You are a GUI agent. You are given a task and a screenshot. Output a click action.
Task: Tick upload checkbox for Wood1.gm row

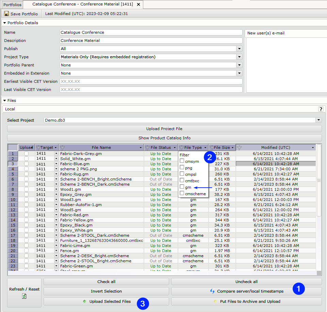[x=26, y=189]
